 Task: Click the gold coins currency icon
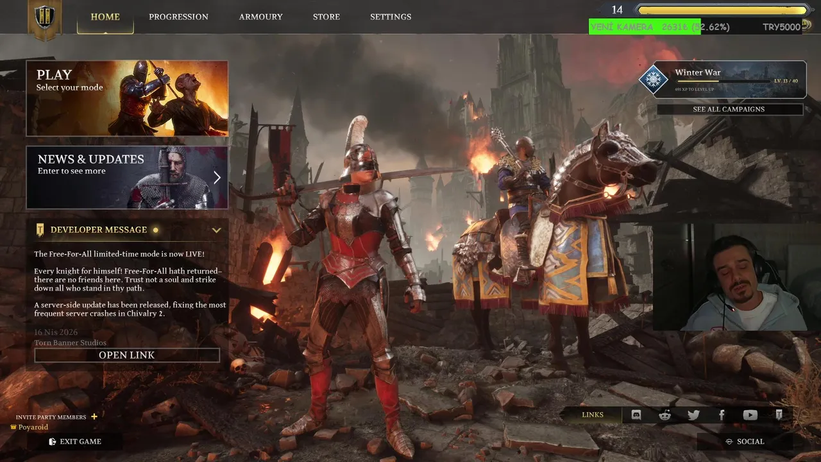(x=806, y=26)
